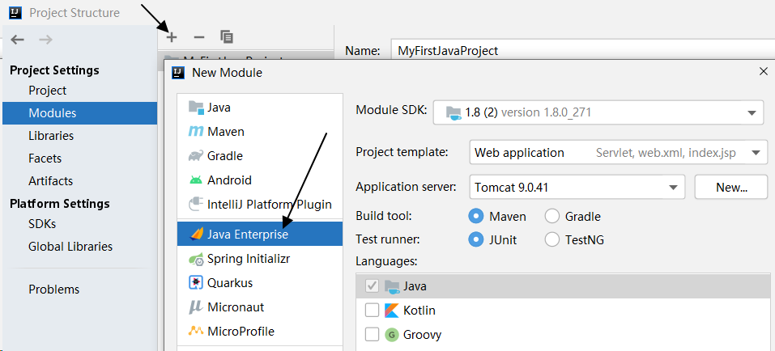The height and width of the screenshot is (351, 775).
Task: Remove selected module with minus icon
Action: (199, 37)
